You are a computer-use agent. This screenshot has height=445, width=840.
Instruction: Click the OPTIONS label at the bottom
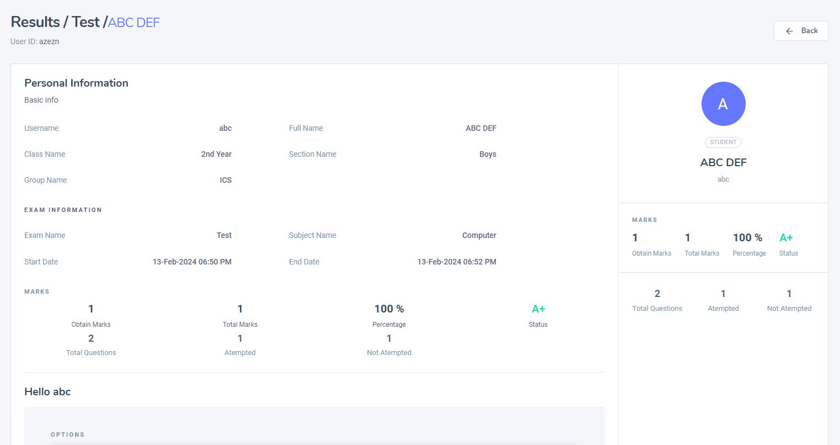pyautogui.click(x=67, y=435)
